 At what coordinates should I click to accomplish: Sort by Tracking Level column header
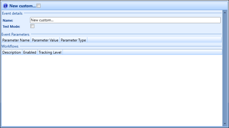pos(50,52)
